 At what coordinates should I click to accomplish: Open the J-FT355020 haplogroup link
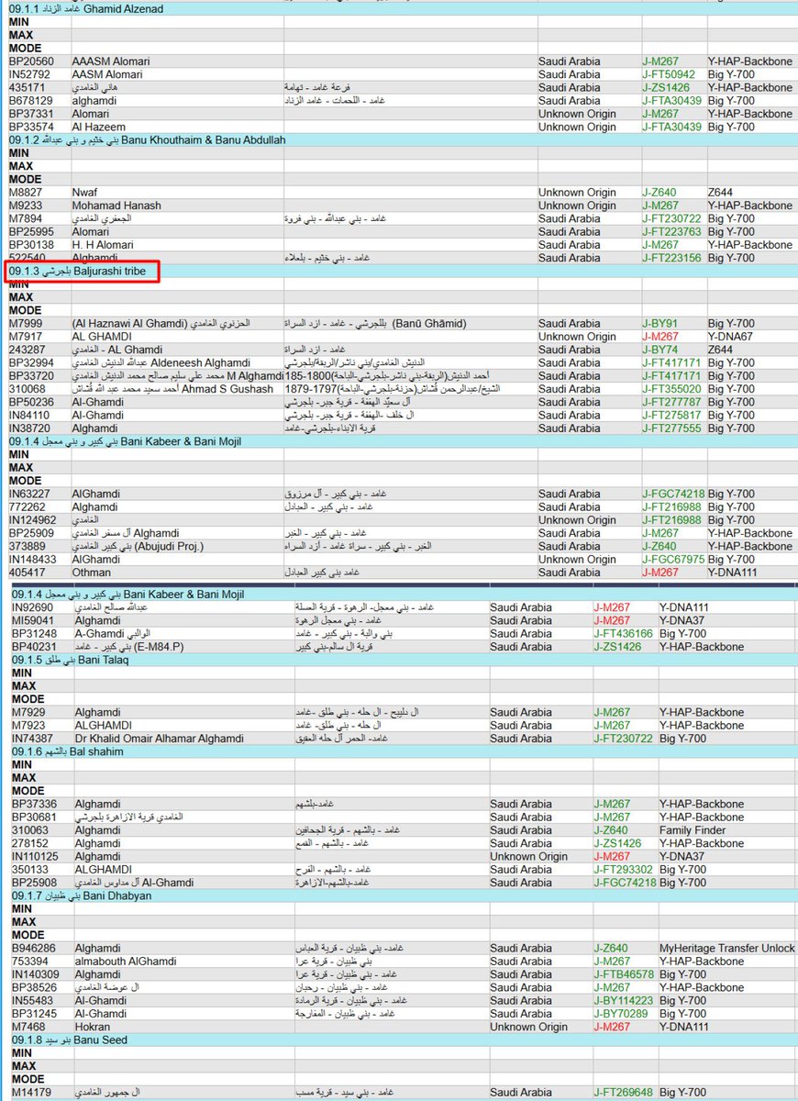tap(672, 389)
